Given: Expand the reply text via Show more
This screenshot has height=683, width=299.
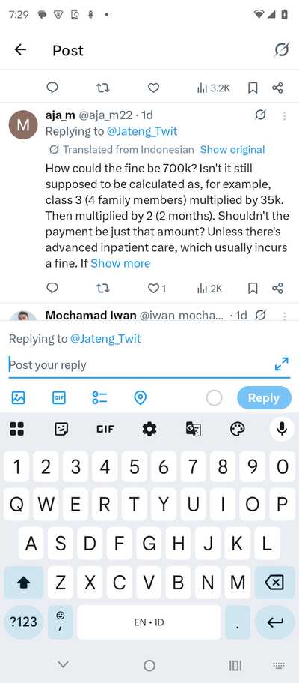Looking at the screenshot, I should pyautogui.click(x=120, y=263).
